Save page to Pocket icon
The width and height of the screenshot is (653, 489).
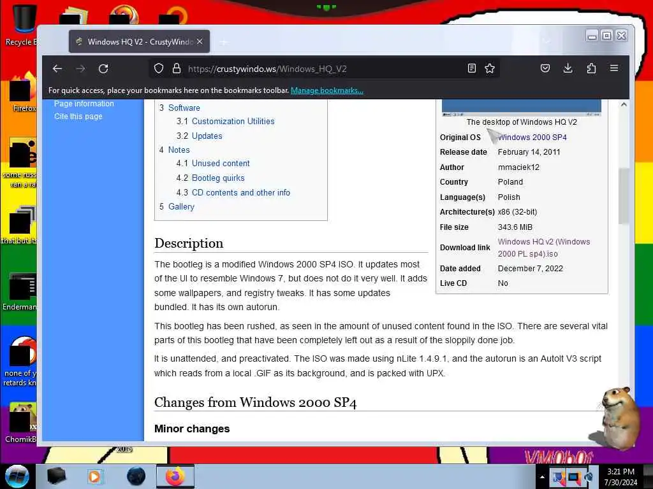[545, 69]
